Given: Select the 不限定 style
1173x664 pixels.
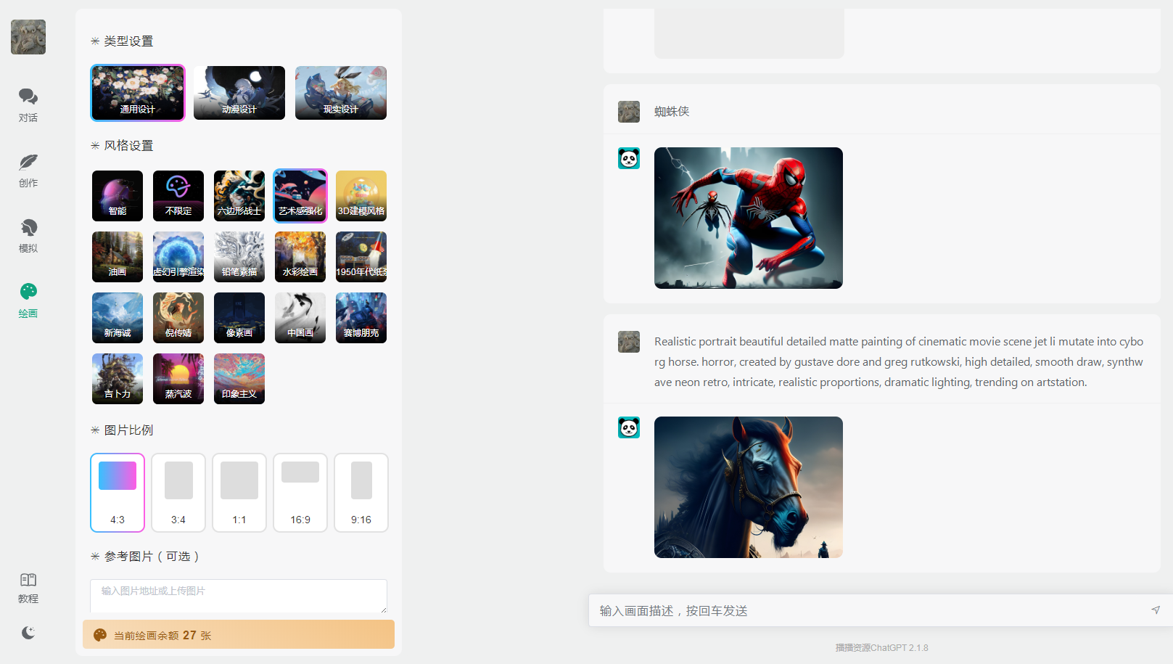Looking at the screenshot, I should [x=178, y=196].
